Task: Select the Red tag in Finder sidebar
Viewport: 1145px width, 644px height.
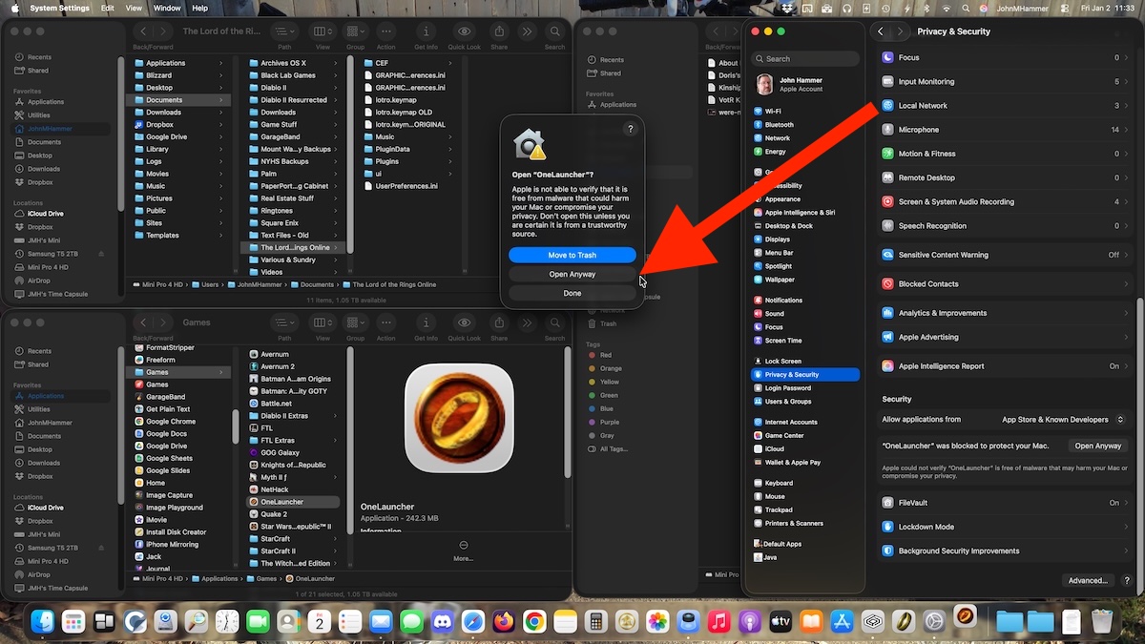Action: point(605,355)
